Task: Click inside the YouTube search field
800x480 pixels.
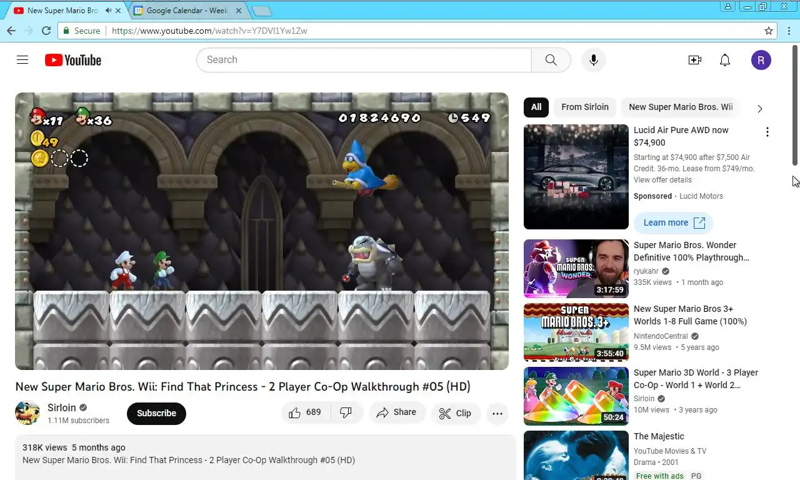Action: 364,60
